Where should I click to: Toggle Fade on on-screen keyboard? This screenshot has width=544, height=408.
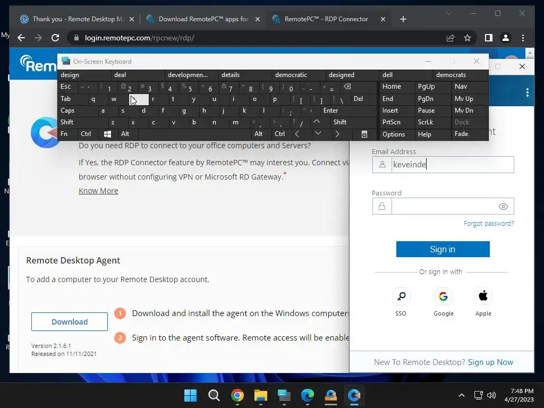pyautogui.click(x=470, y=134)
